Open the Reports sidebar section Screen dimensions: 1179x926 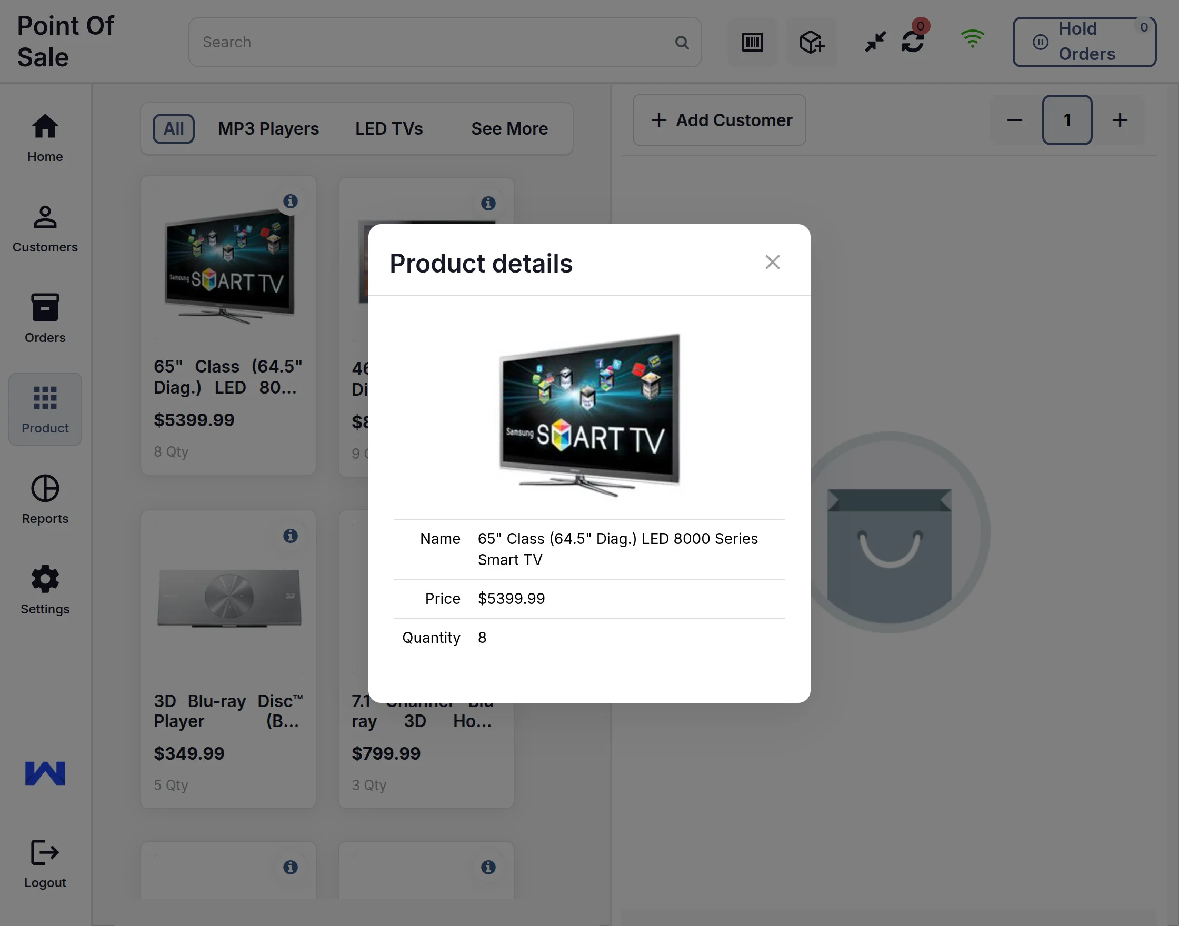tap(45, 500)
